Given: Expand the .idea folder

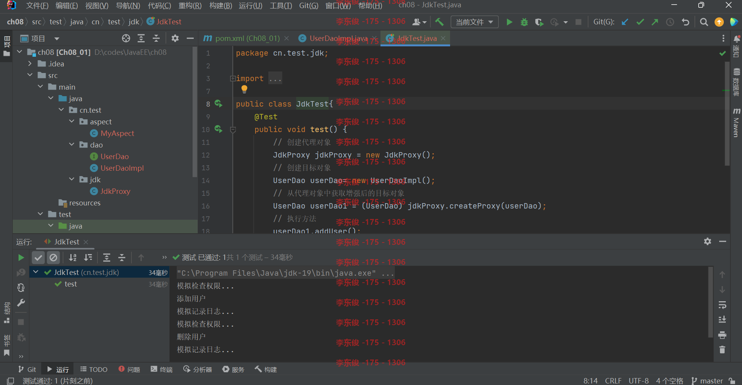Looking at the screenshot, I should tap(30, 64).
